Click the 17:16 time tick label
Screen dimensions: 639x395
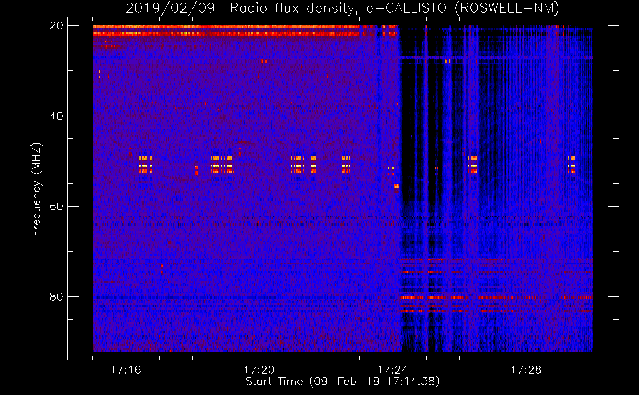[x=126, y=370]
